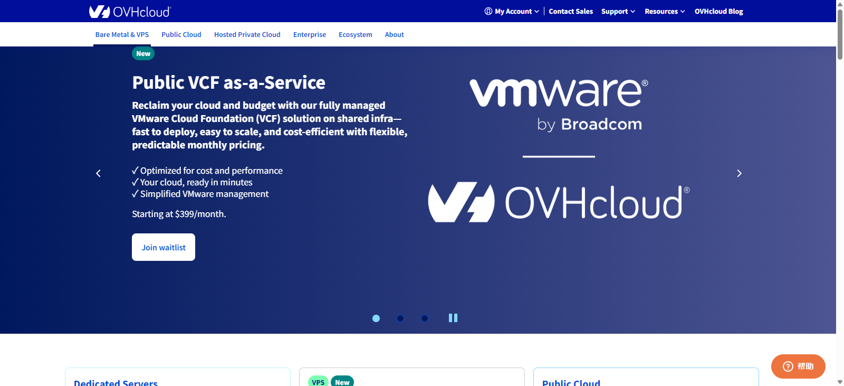844x386 pixels.
Task: Click 'Simplified VMware management' text
Action: click(x=204, y=194)
